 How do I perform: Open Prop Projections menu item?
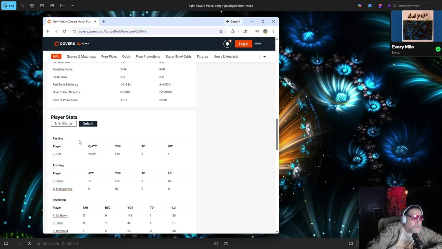(x=148, y=56)
